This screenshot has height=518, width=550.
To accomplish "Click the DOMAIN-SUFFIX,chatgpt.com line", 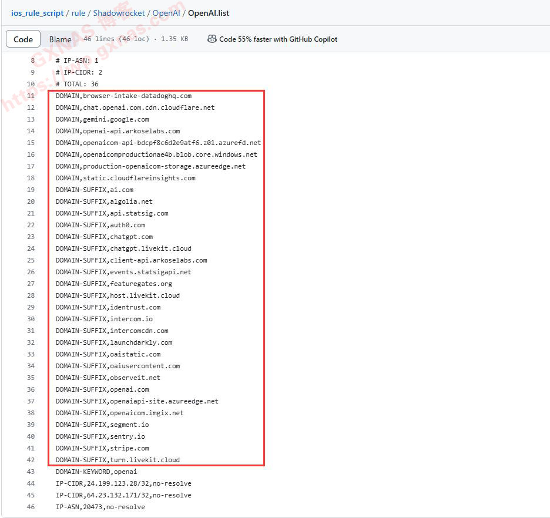I will [104, 237].
